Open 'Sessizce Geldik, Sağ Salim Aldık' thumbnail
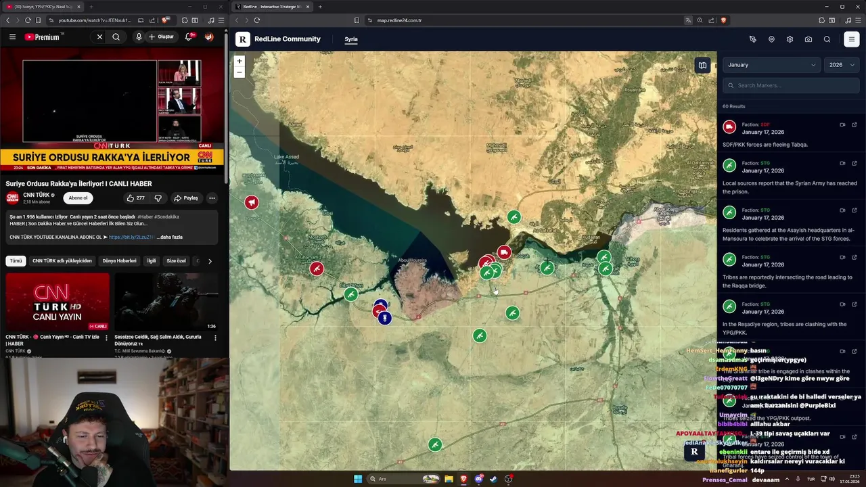This screenshot has width=866, height=487. point(166,302)
